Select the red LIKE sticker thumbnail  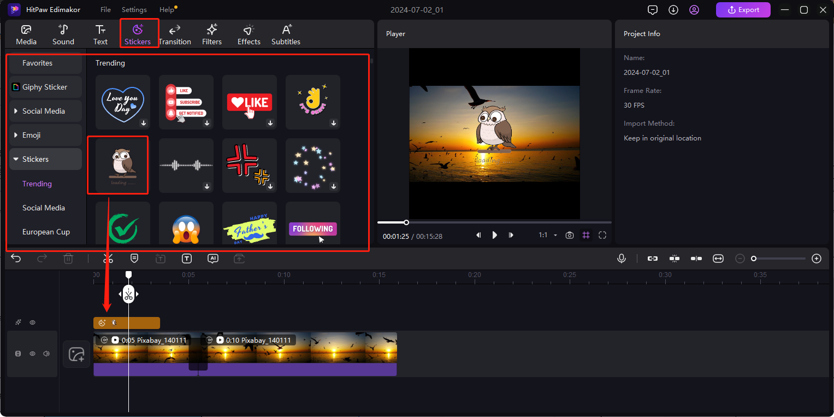pos(249,102)
